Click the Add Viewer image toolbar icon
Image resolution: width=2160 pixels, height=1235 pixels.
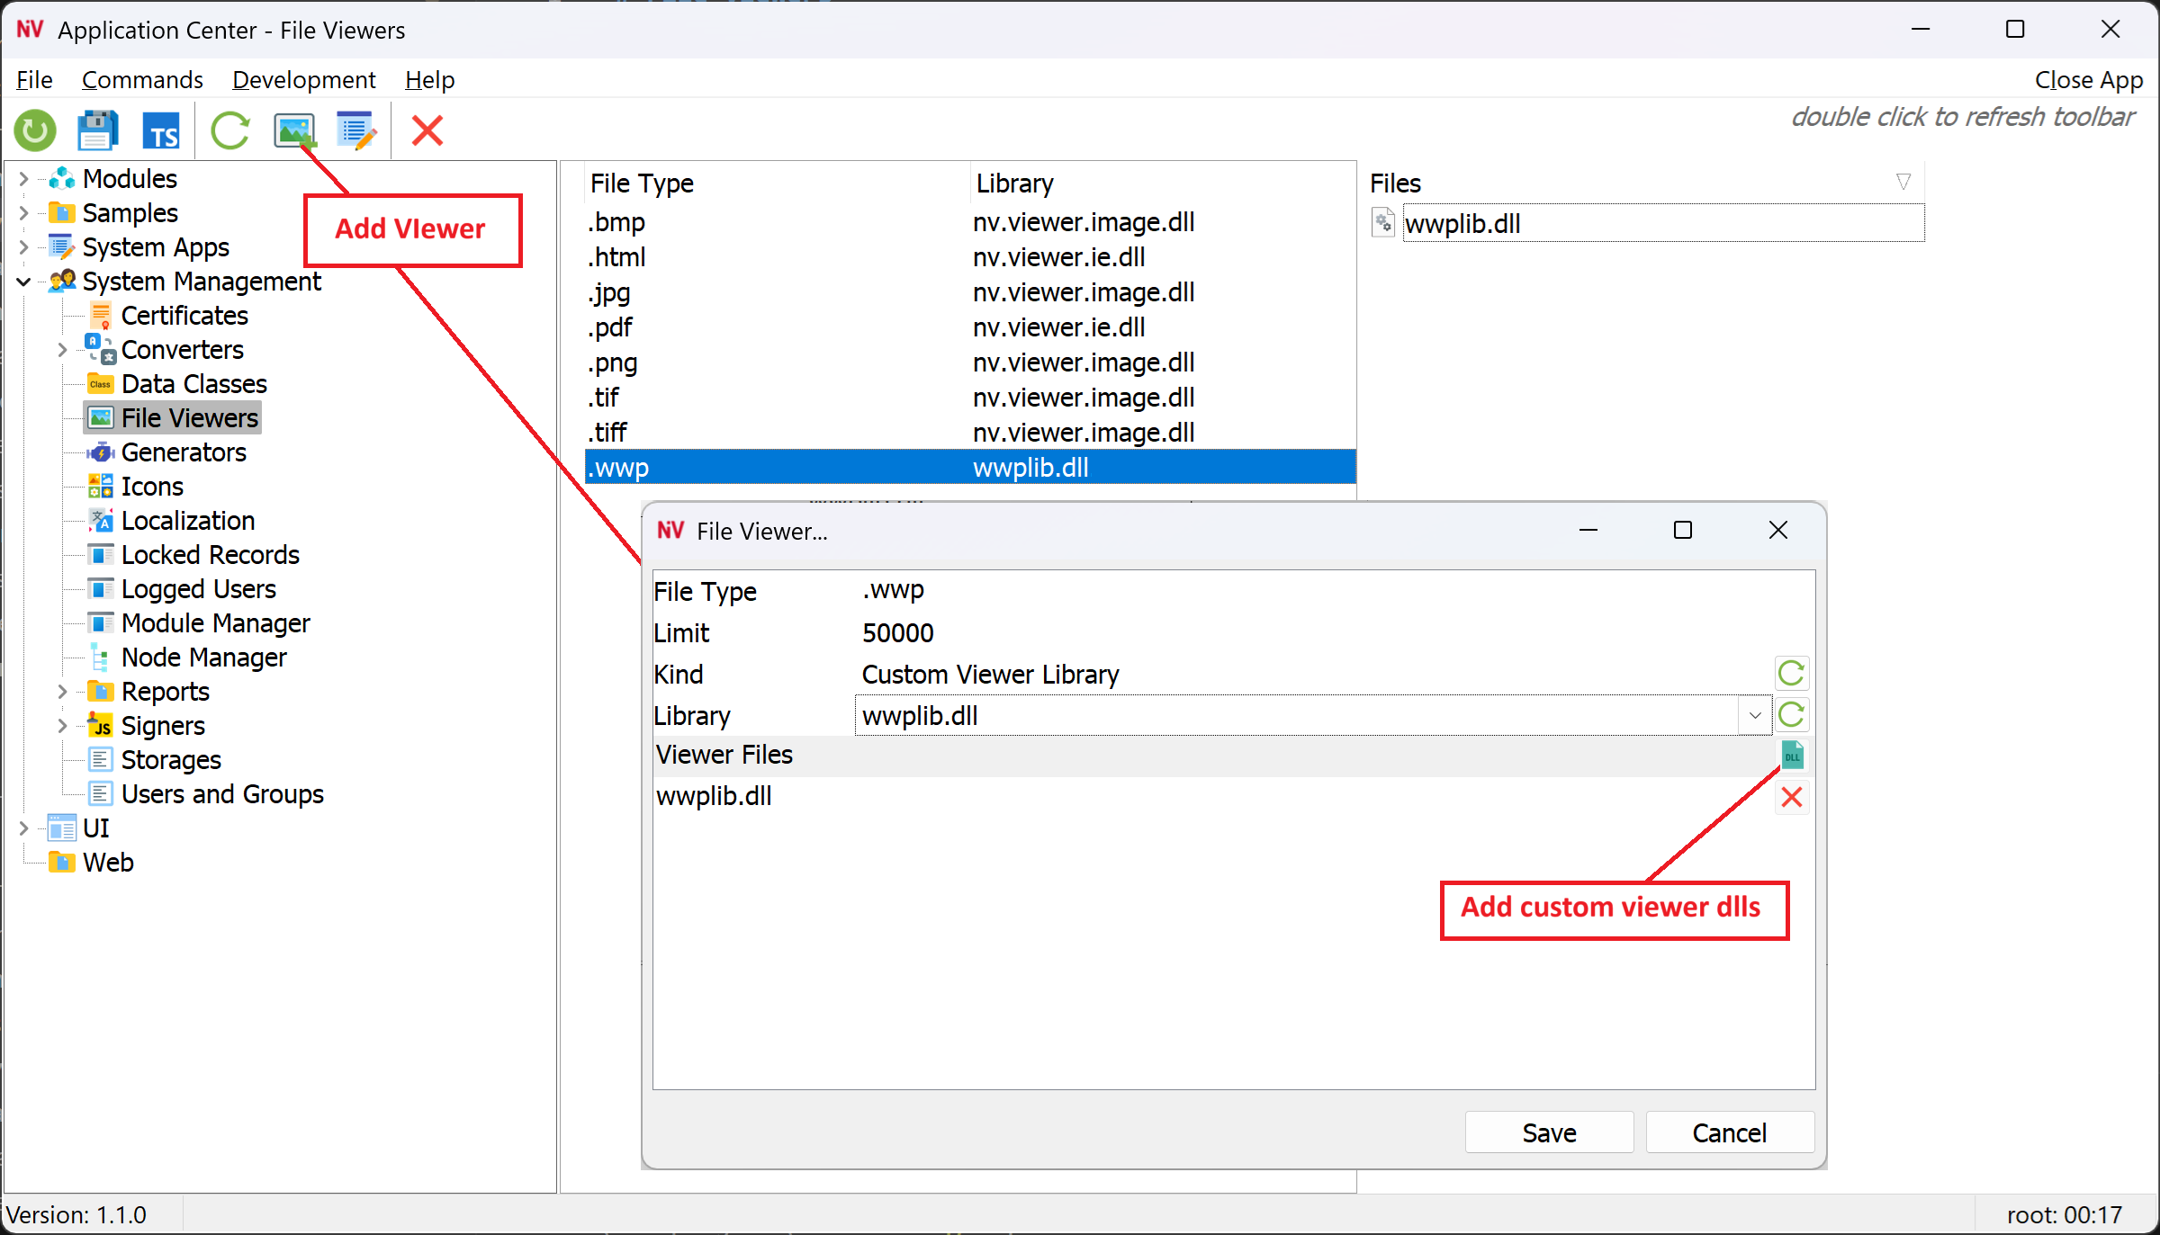(x=294, y=131)
